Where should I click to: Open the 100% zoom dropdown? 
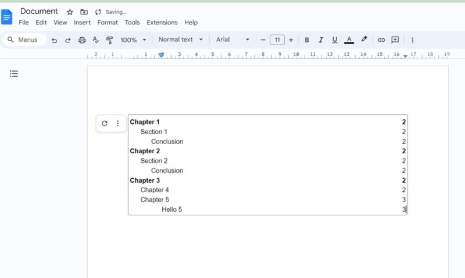coord(133,40)
